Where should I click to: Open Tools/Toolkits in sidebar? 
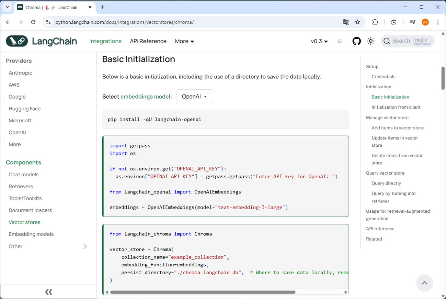(x=25, y=198)
